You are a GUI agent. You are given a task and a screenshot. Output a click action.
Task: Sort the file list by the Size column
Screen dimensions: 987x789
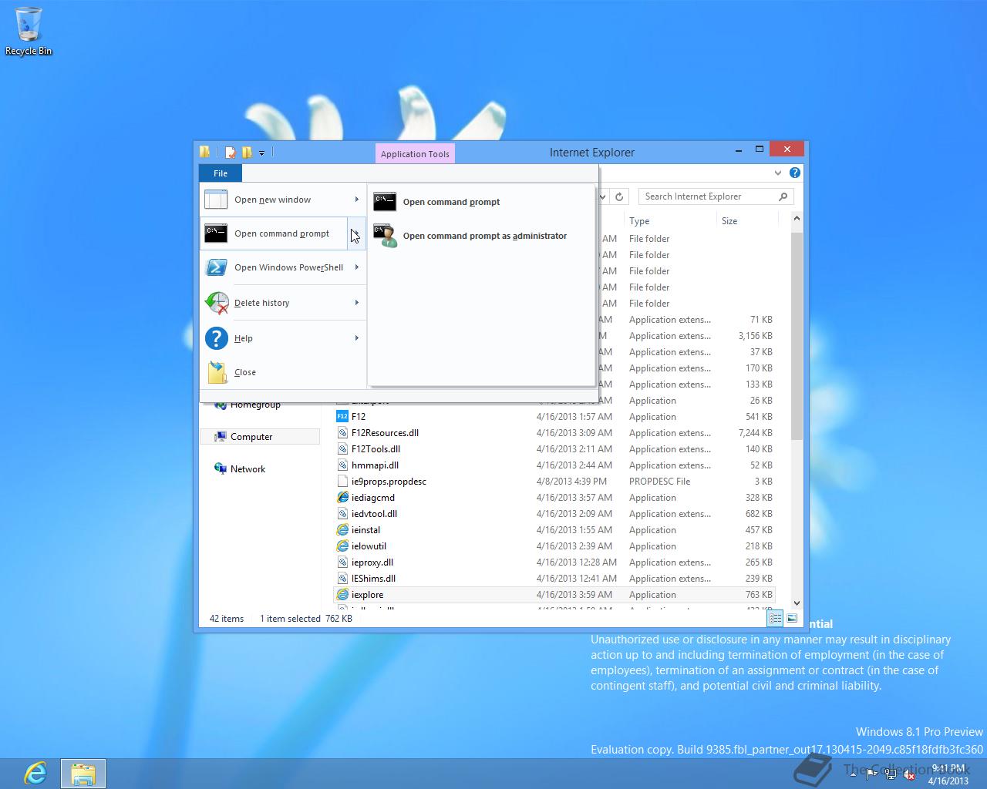coord(729,221)
